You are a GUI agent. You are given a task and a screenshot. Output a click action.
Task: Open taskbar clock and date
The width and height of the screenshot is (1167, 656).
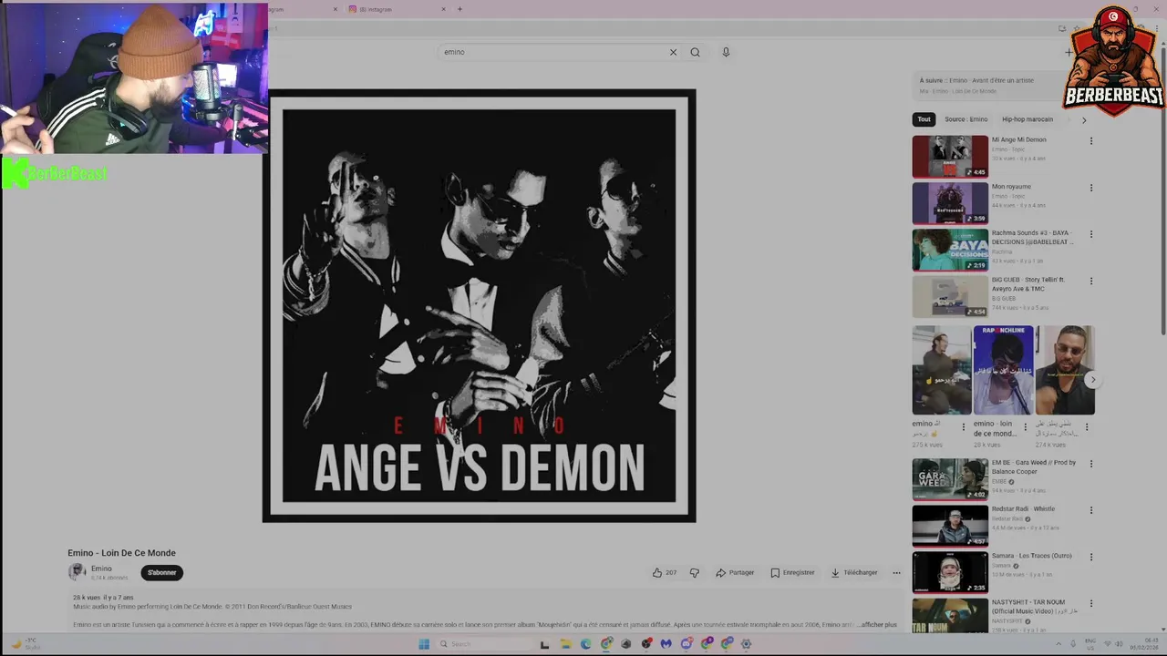pos(1144,644)
